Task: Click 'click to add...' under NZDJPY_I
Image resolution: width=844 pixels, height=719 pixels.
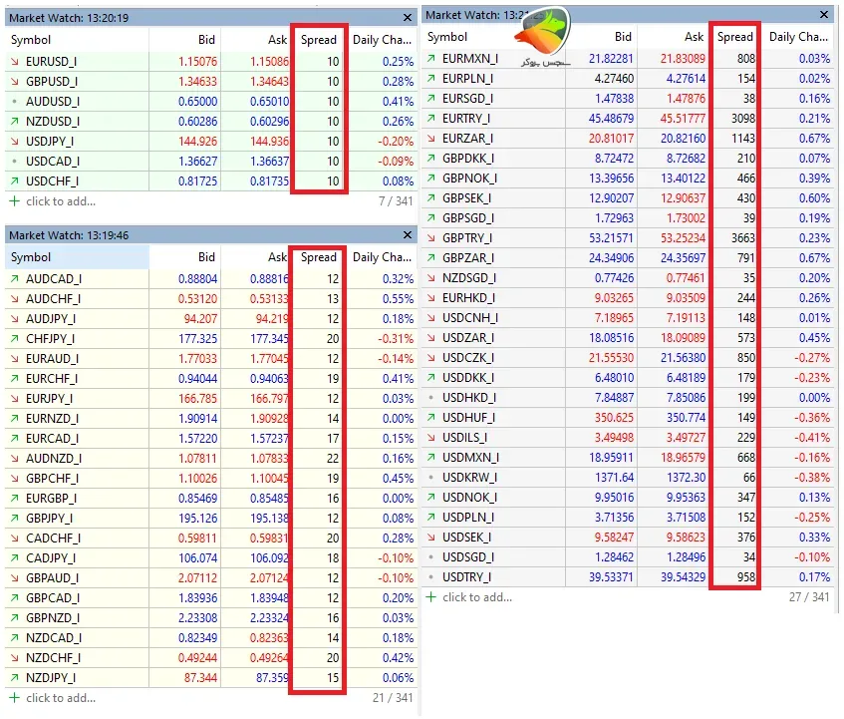Action: 61,698
